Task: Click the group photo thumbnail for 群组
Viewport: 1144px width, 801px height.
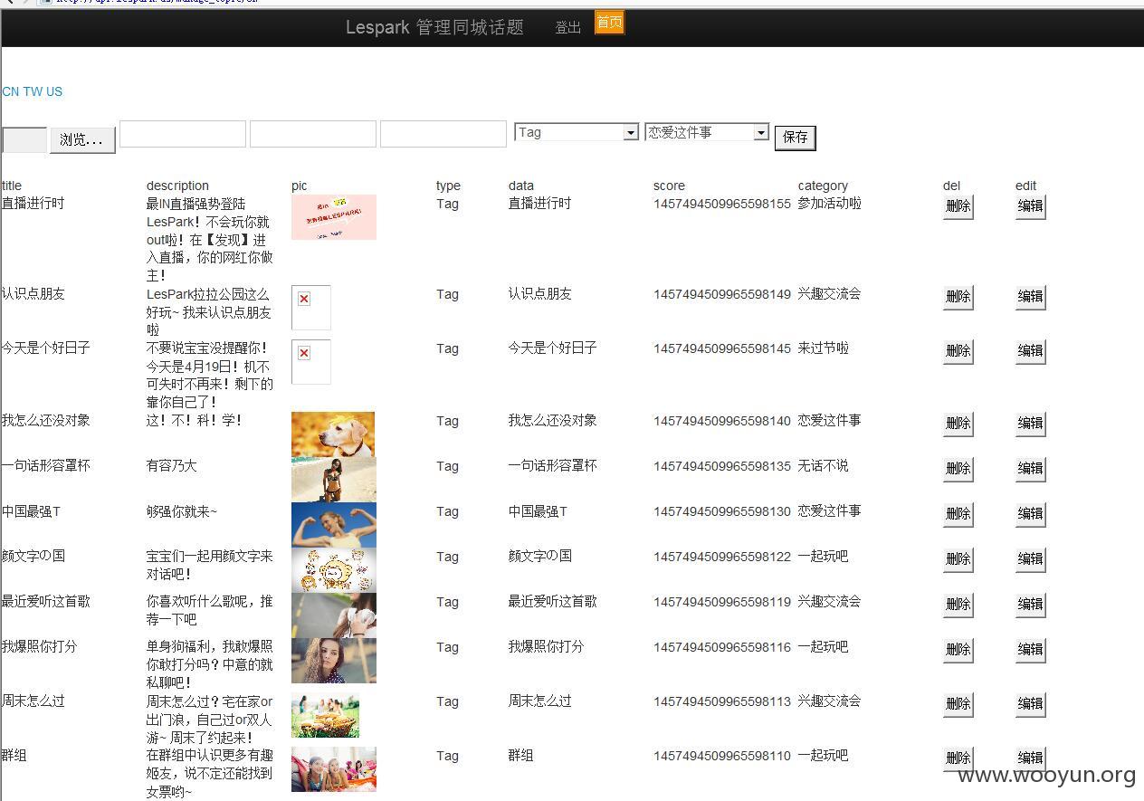Action: click(334, 769)
